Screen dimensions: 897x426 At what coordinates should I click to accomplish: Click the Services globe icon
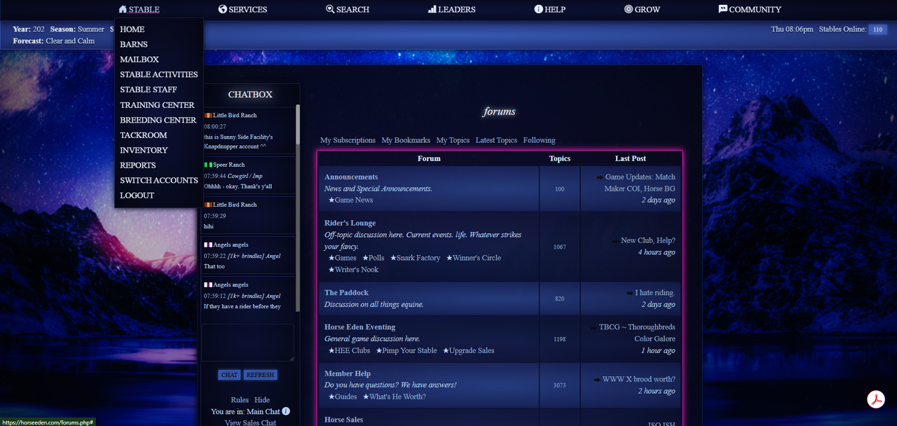223,9
